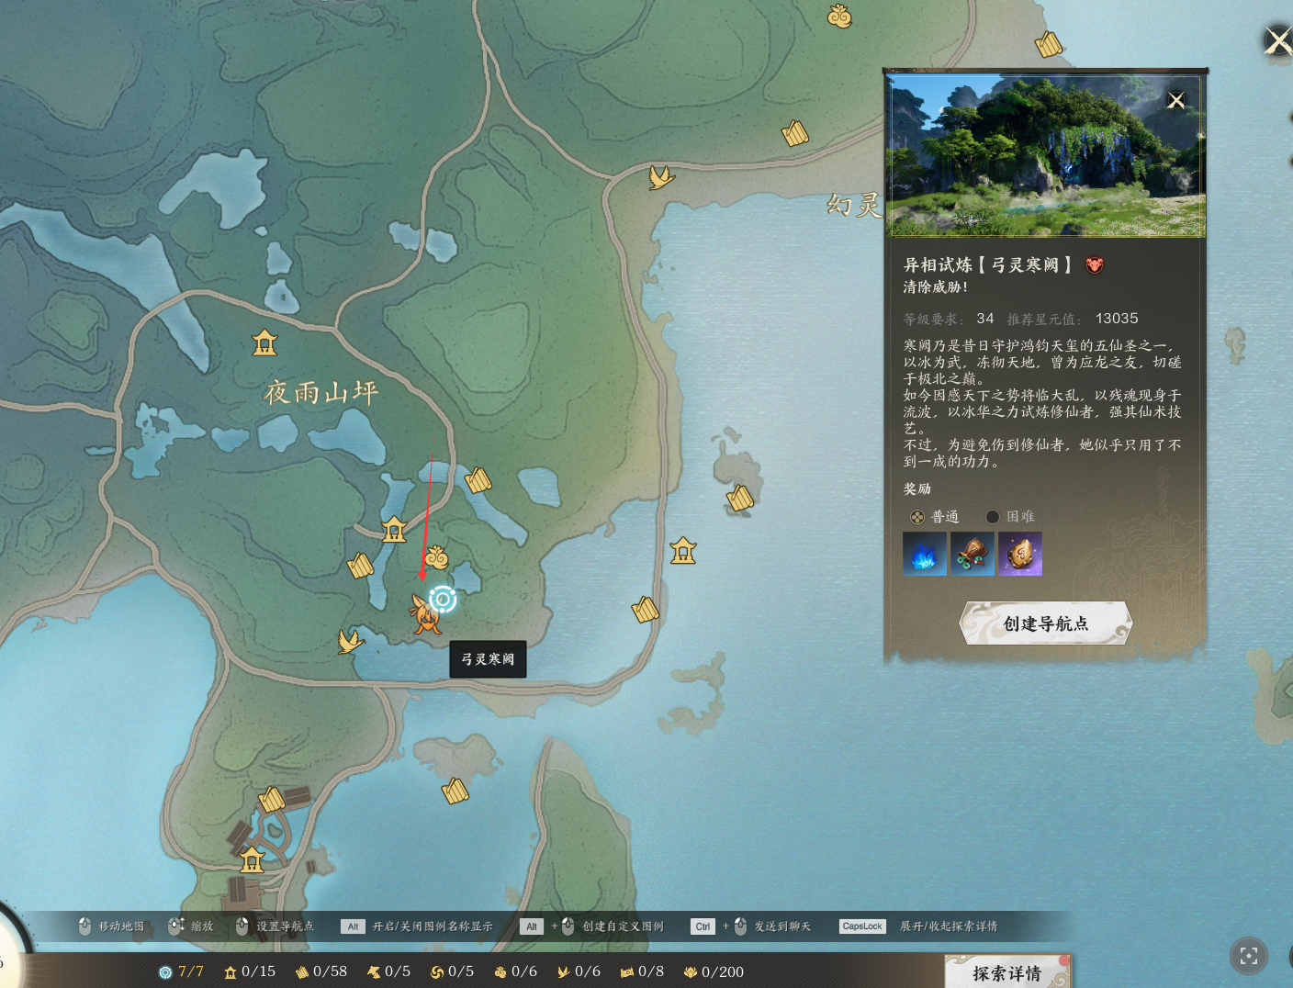Click the red beast icon beside trial title

click(x=1094, y=265)
